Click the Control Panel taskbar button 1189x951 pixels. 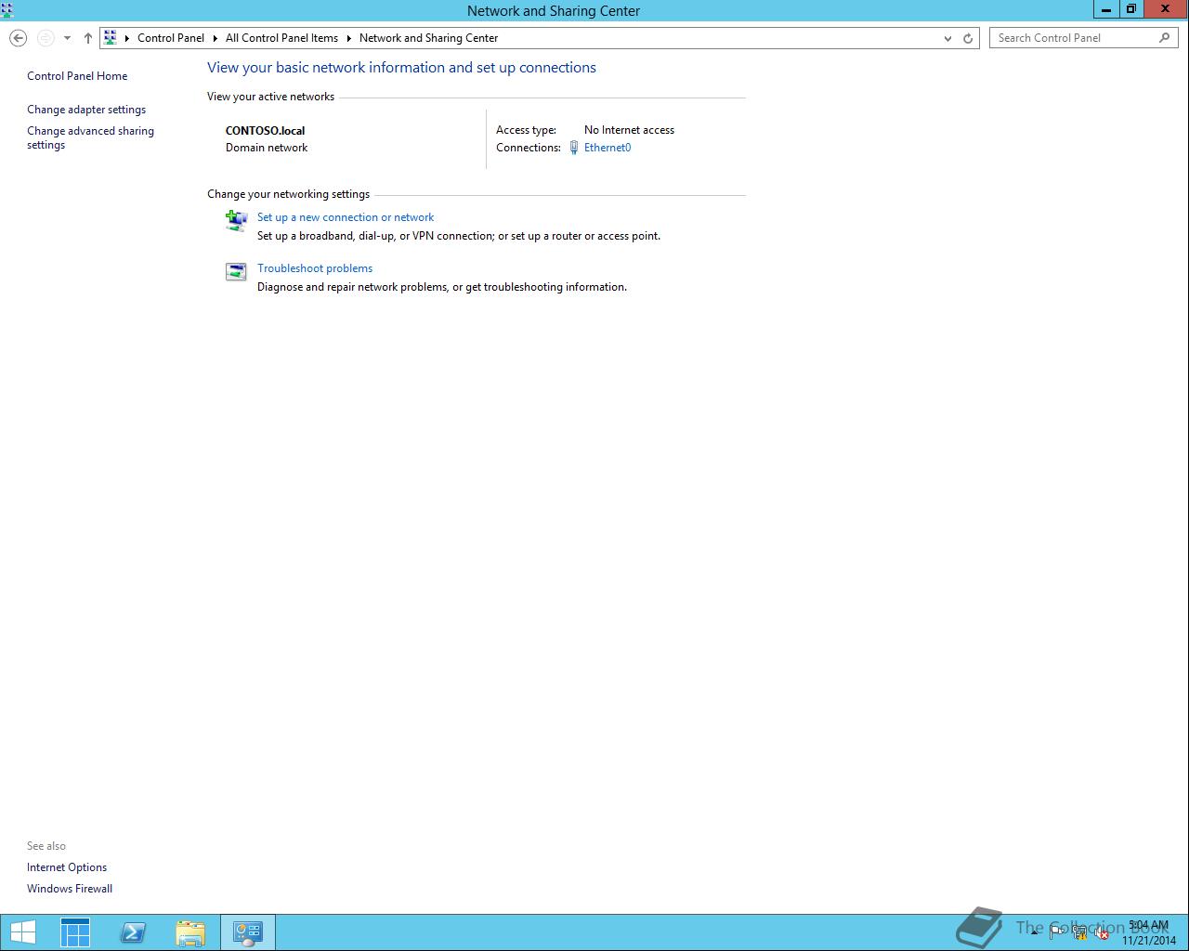[248, 932]
